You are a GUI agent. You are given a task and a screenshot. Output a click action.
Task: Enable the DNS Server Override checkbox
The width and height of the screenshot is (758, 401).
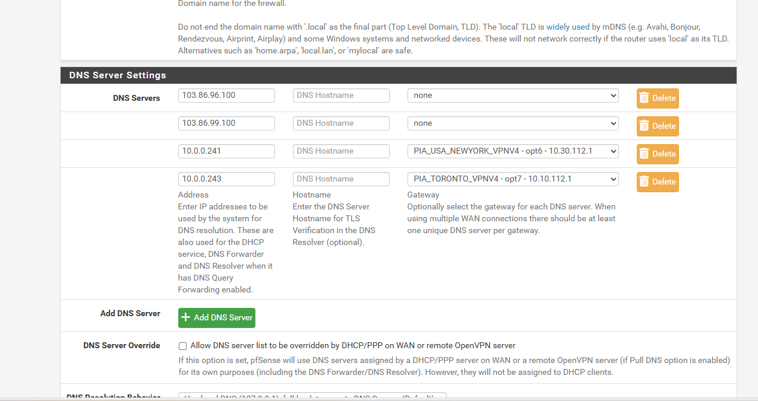point(183,346)
